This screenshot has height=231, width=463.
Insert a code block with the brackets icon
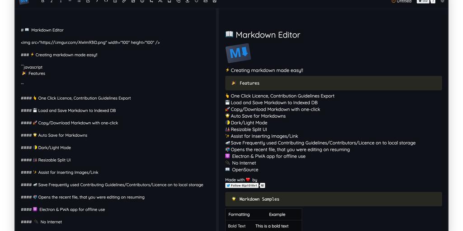[x=106, y=1]
